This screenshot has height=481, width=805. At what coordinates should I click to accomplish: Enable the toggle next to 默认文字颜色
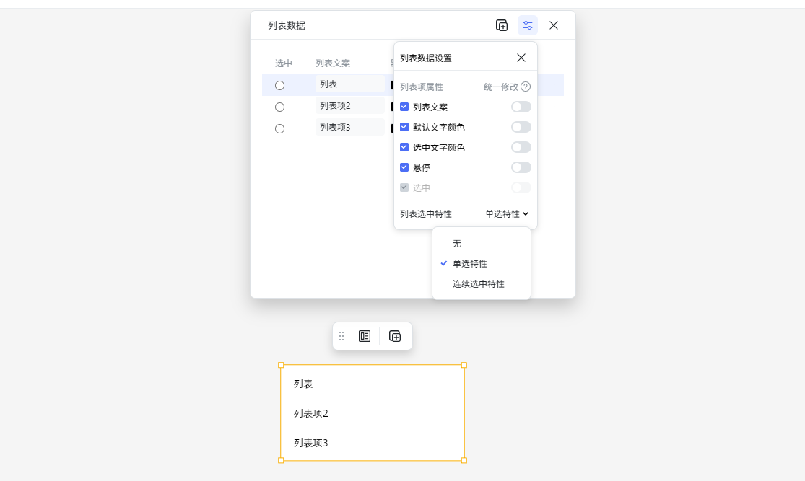(x=520, y=126)
